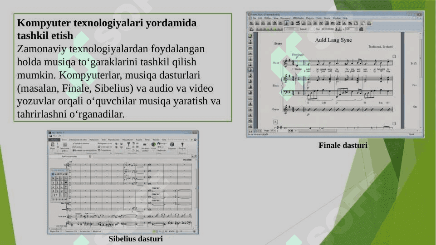This screenshot has height=245, width=436.
Task: Select the highlighted Simple Entry tool in Finale
Action: 286,23
